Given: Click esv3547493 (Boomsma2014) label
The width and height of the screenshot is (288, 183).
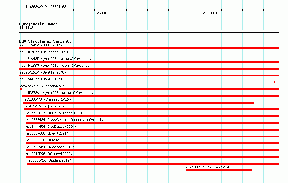Looking at the screenshot, I should (43, 86).
